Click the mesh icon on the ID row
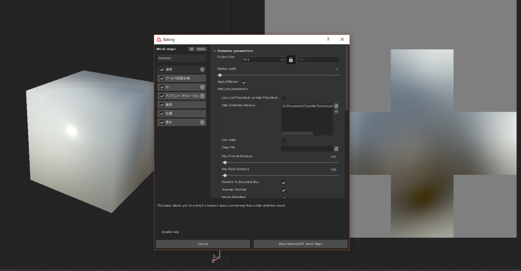 point(202,87)
